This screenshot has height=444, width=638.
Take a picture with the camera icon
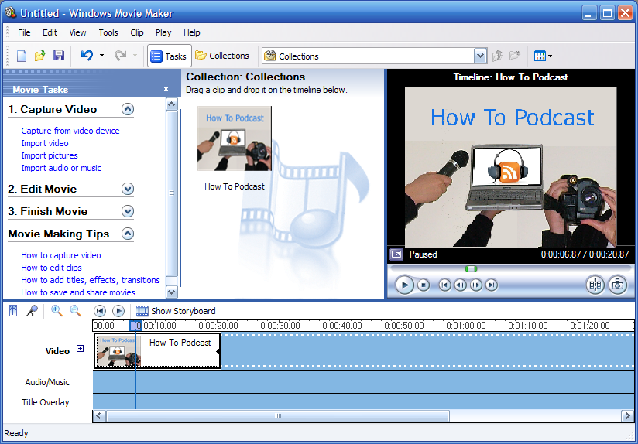pos(618,285)
